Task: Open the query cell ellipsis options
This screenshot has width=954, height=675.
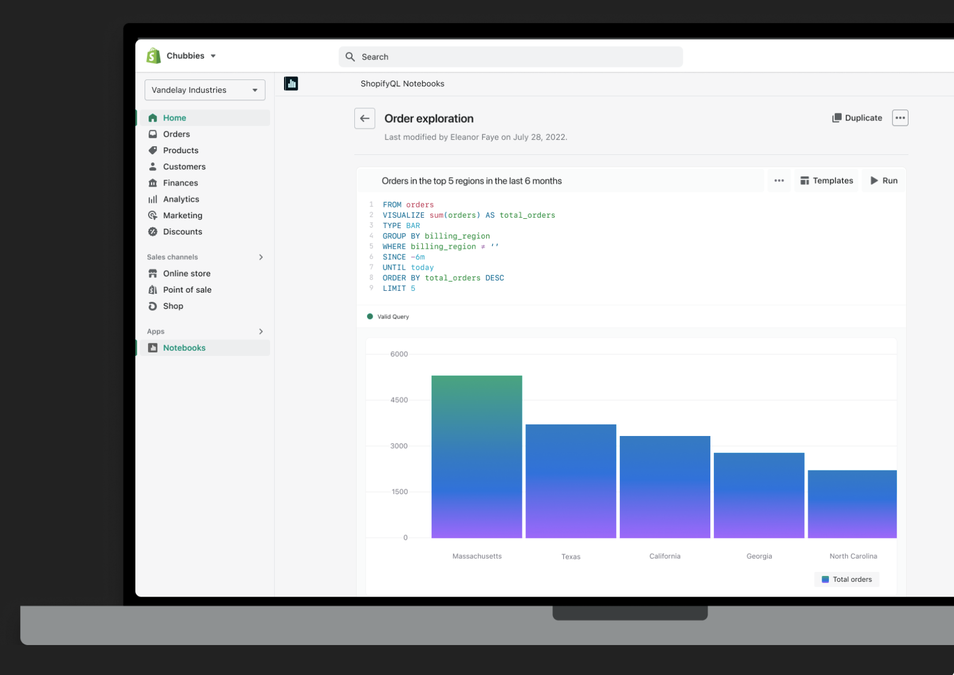Action: 779,180
